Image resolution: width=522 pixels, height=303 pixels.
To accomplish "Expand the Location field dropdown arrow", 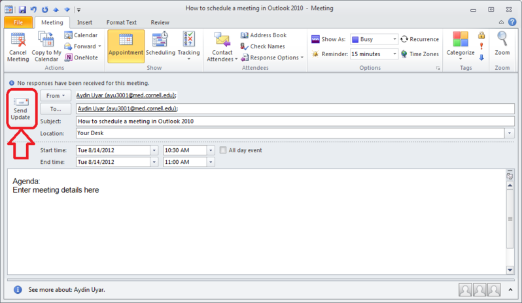I will click(x=510, y=133).
